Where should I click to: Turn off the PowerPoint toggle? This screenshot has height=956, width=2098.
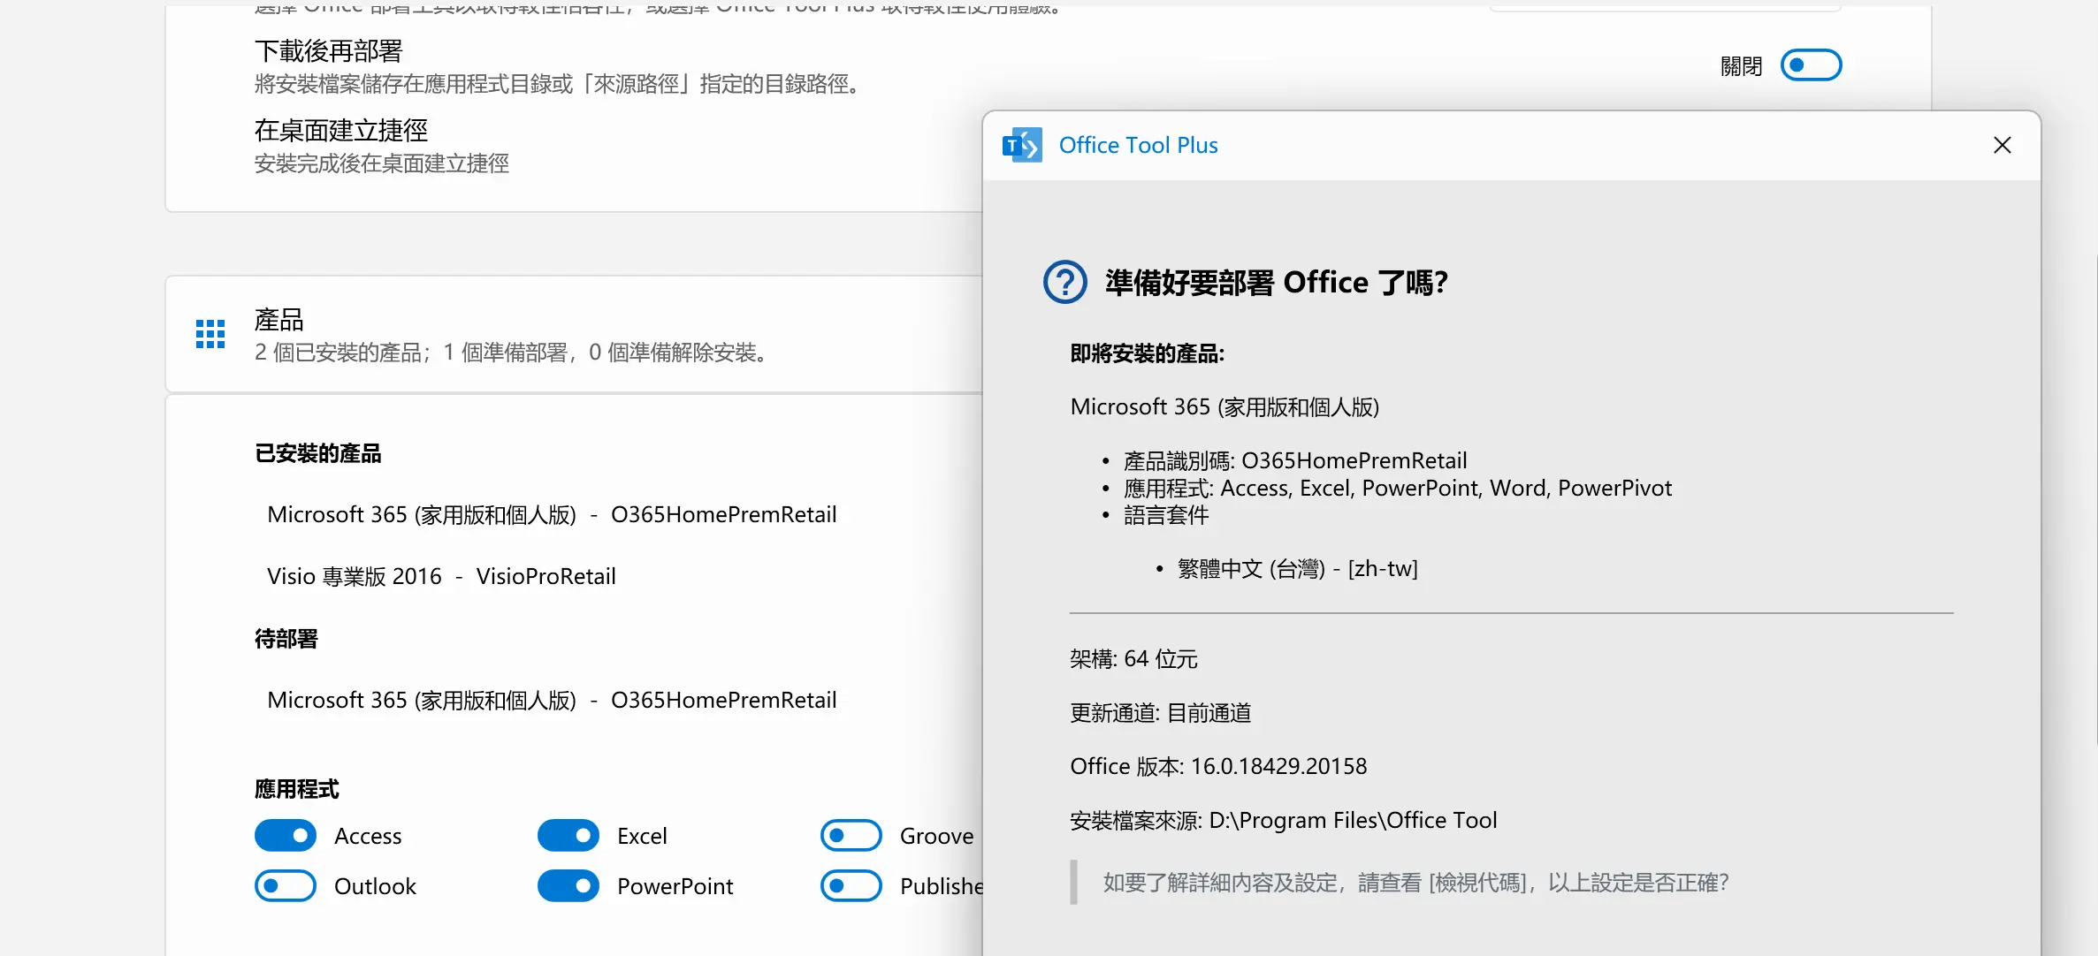pyautogui.click(x=568, y=886)
